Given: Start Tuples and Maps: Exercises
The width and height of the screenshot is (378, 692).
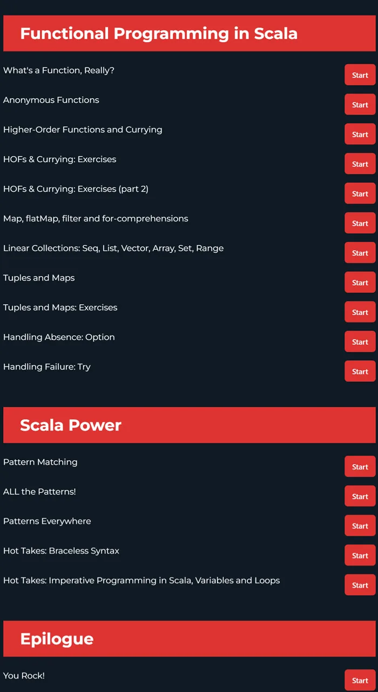Looking at the screenshot, I should (360, 312).
